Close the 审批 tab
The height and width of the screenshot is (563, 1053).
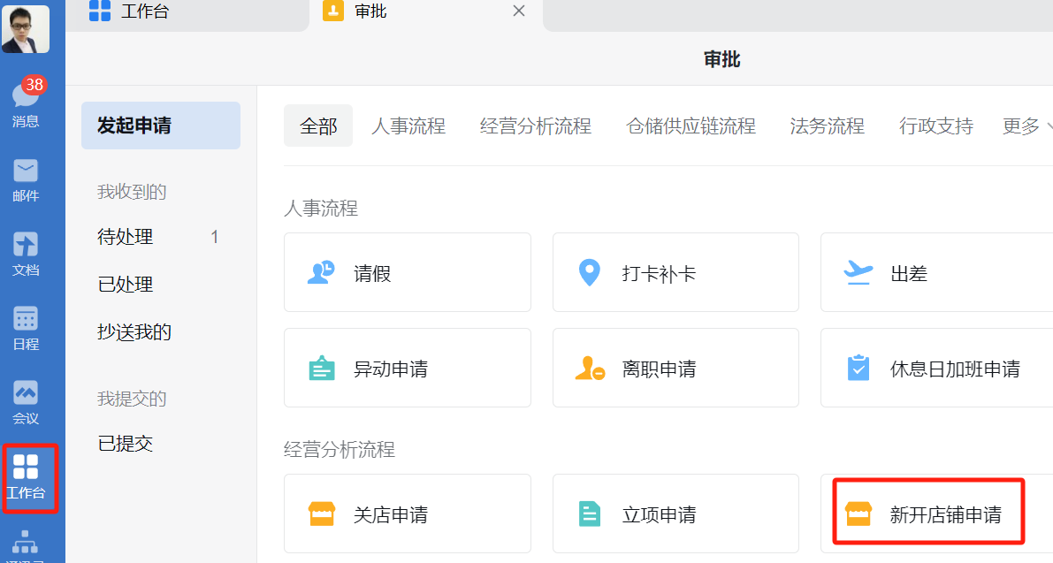click(x=518, y=11)
